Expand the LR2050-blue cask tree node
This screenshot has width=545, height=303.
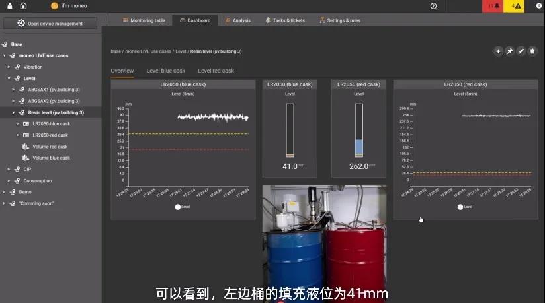18,123
